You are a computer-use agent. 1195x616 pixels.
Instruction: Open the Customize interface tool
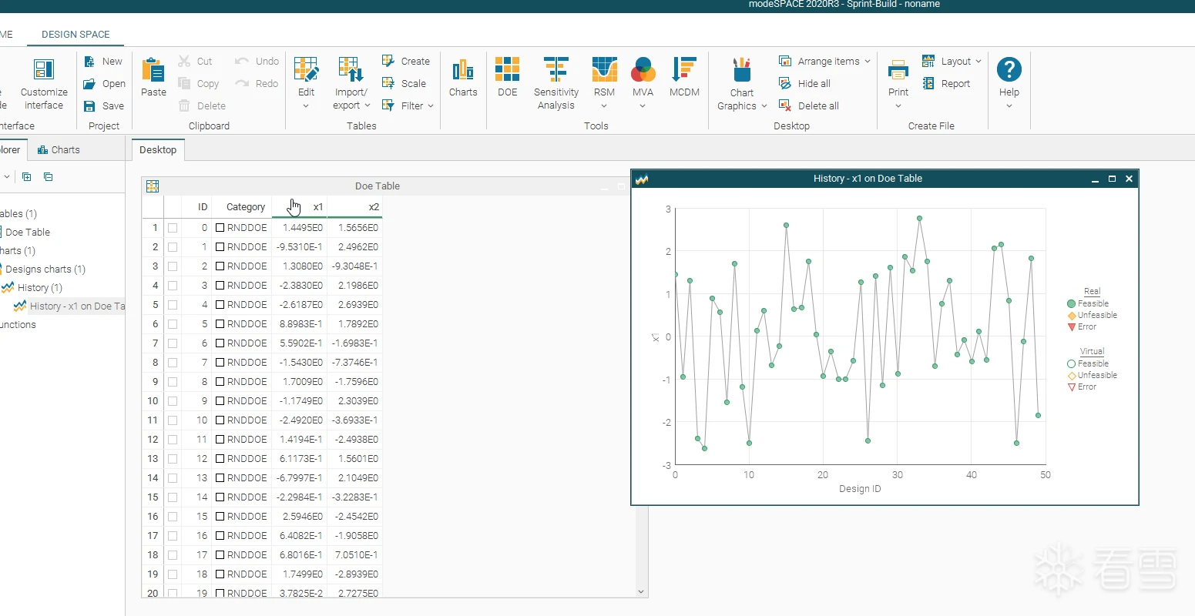[x=44, y=84]
